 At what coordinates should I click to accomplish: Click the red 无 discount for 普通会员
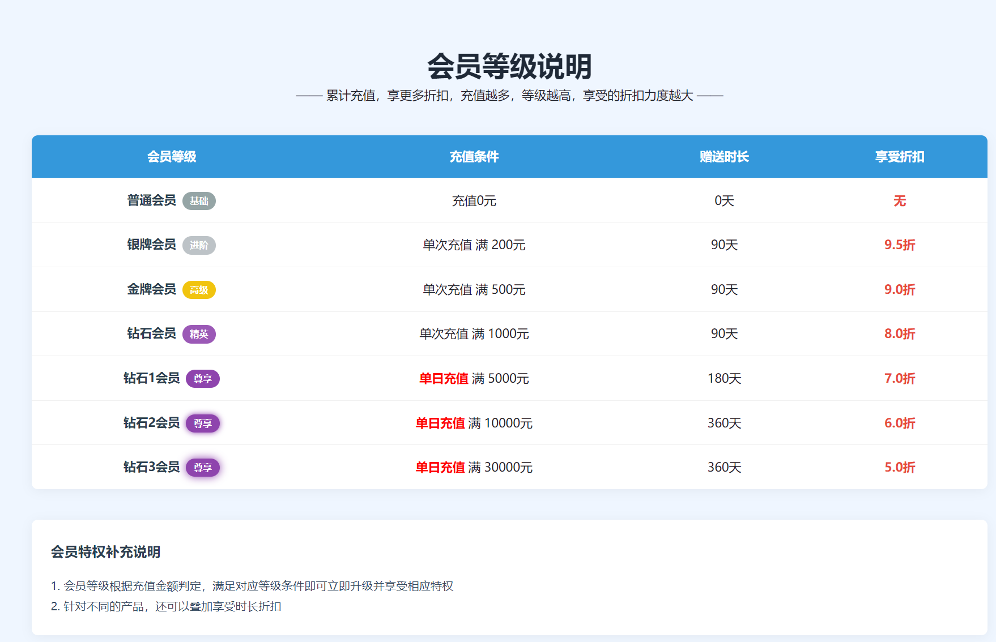point(899,201)
